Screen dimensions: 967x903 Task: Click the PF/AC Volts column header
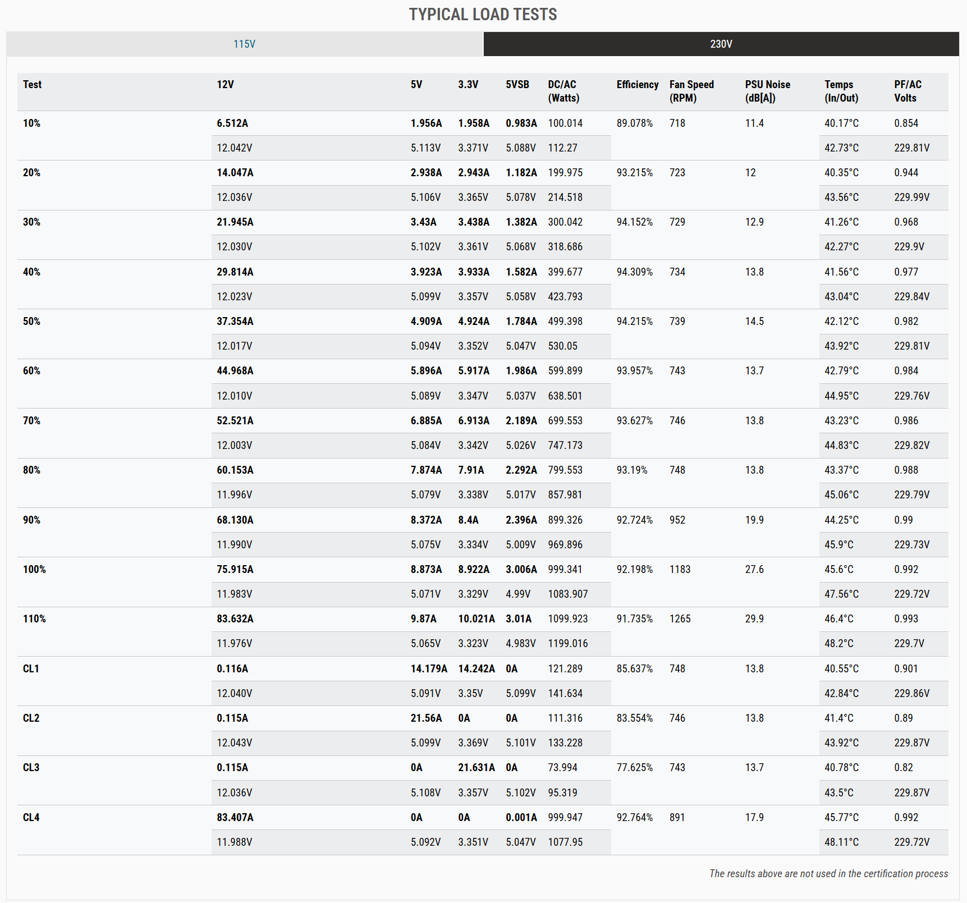coord(907,91)
